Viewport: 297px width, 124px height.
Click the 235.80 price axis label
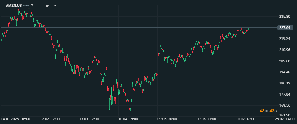click(285, 17)
